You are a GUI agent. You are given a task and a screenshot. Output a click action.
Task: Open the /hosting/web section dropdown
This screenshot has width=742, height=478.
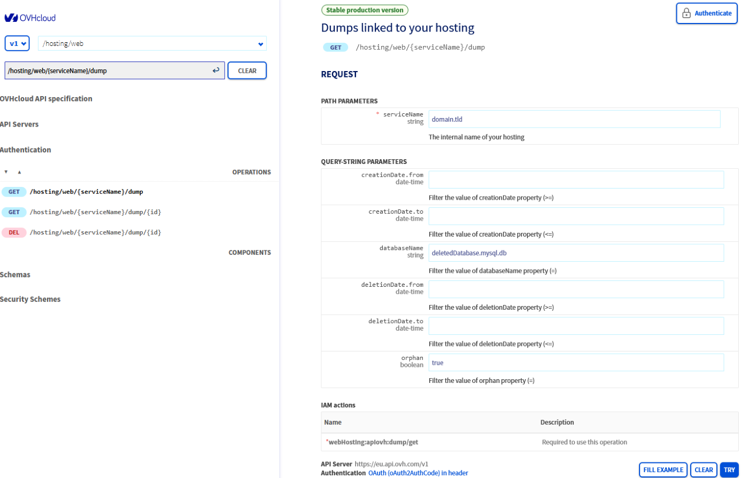[x=152, y=44]
